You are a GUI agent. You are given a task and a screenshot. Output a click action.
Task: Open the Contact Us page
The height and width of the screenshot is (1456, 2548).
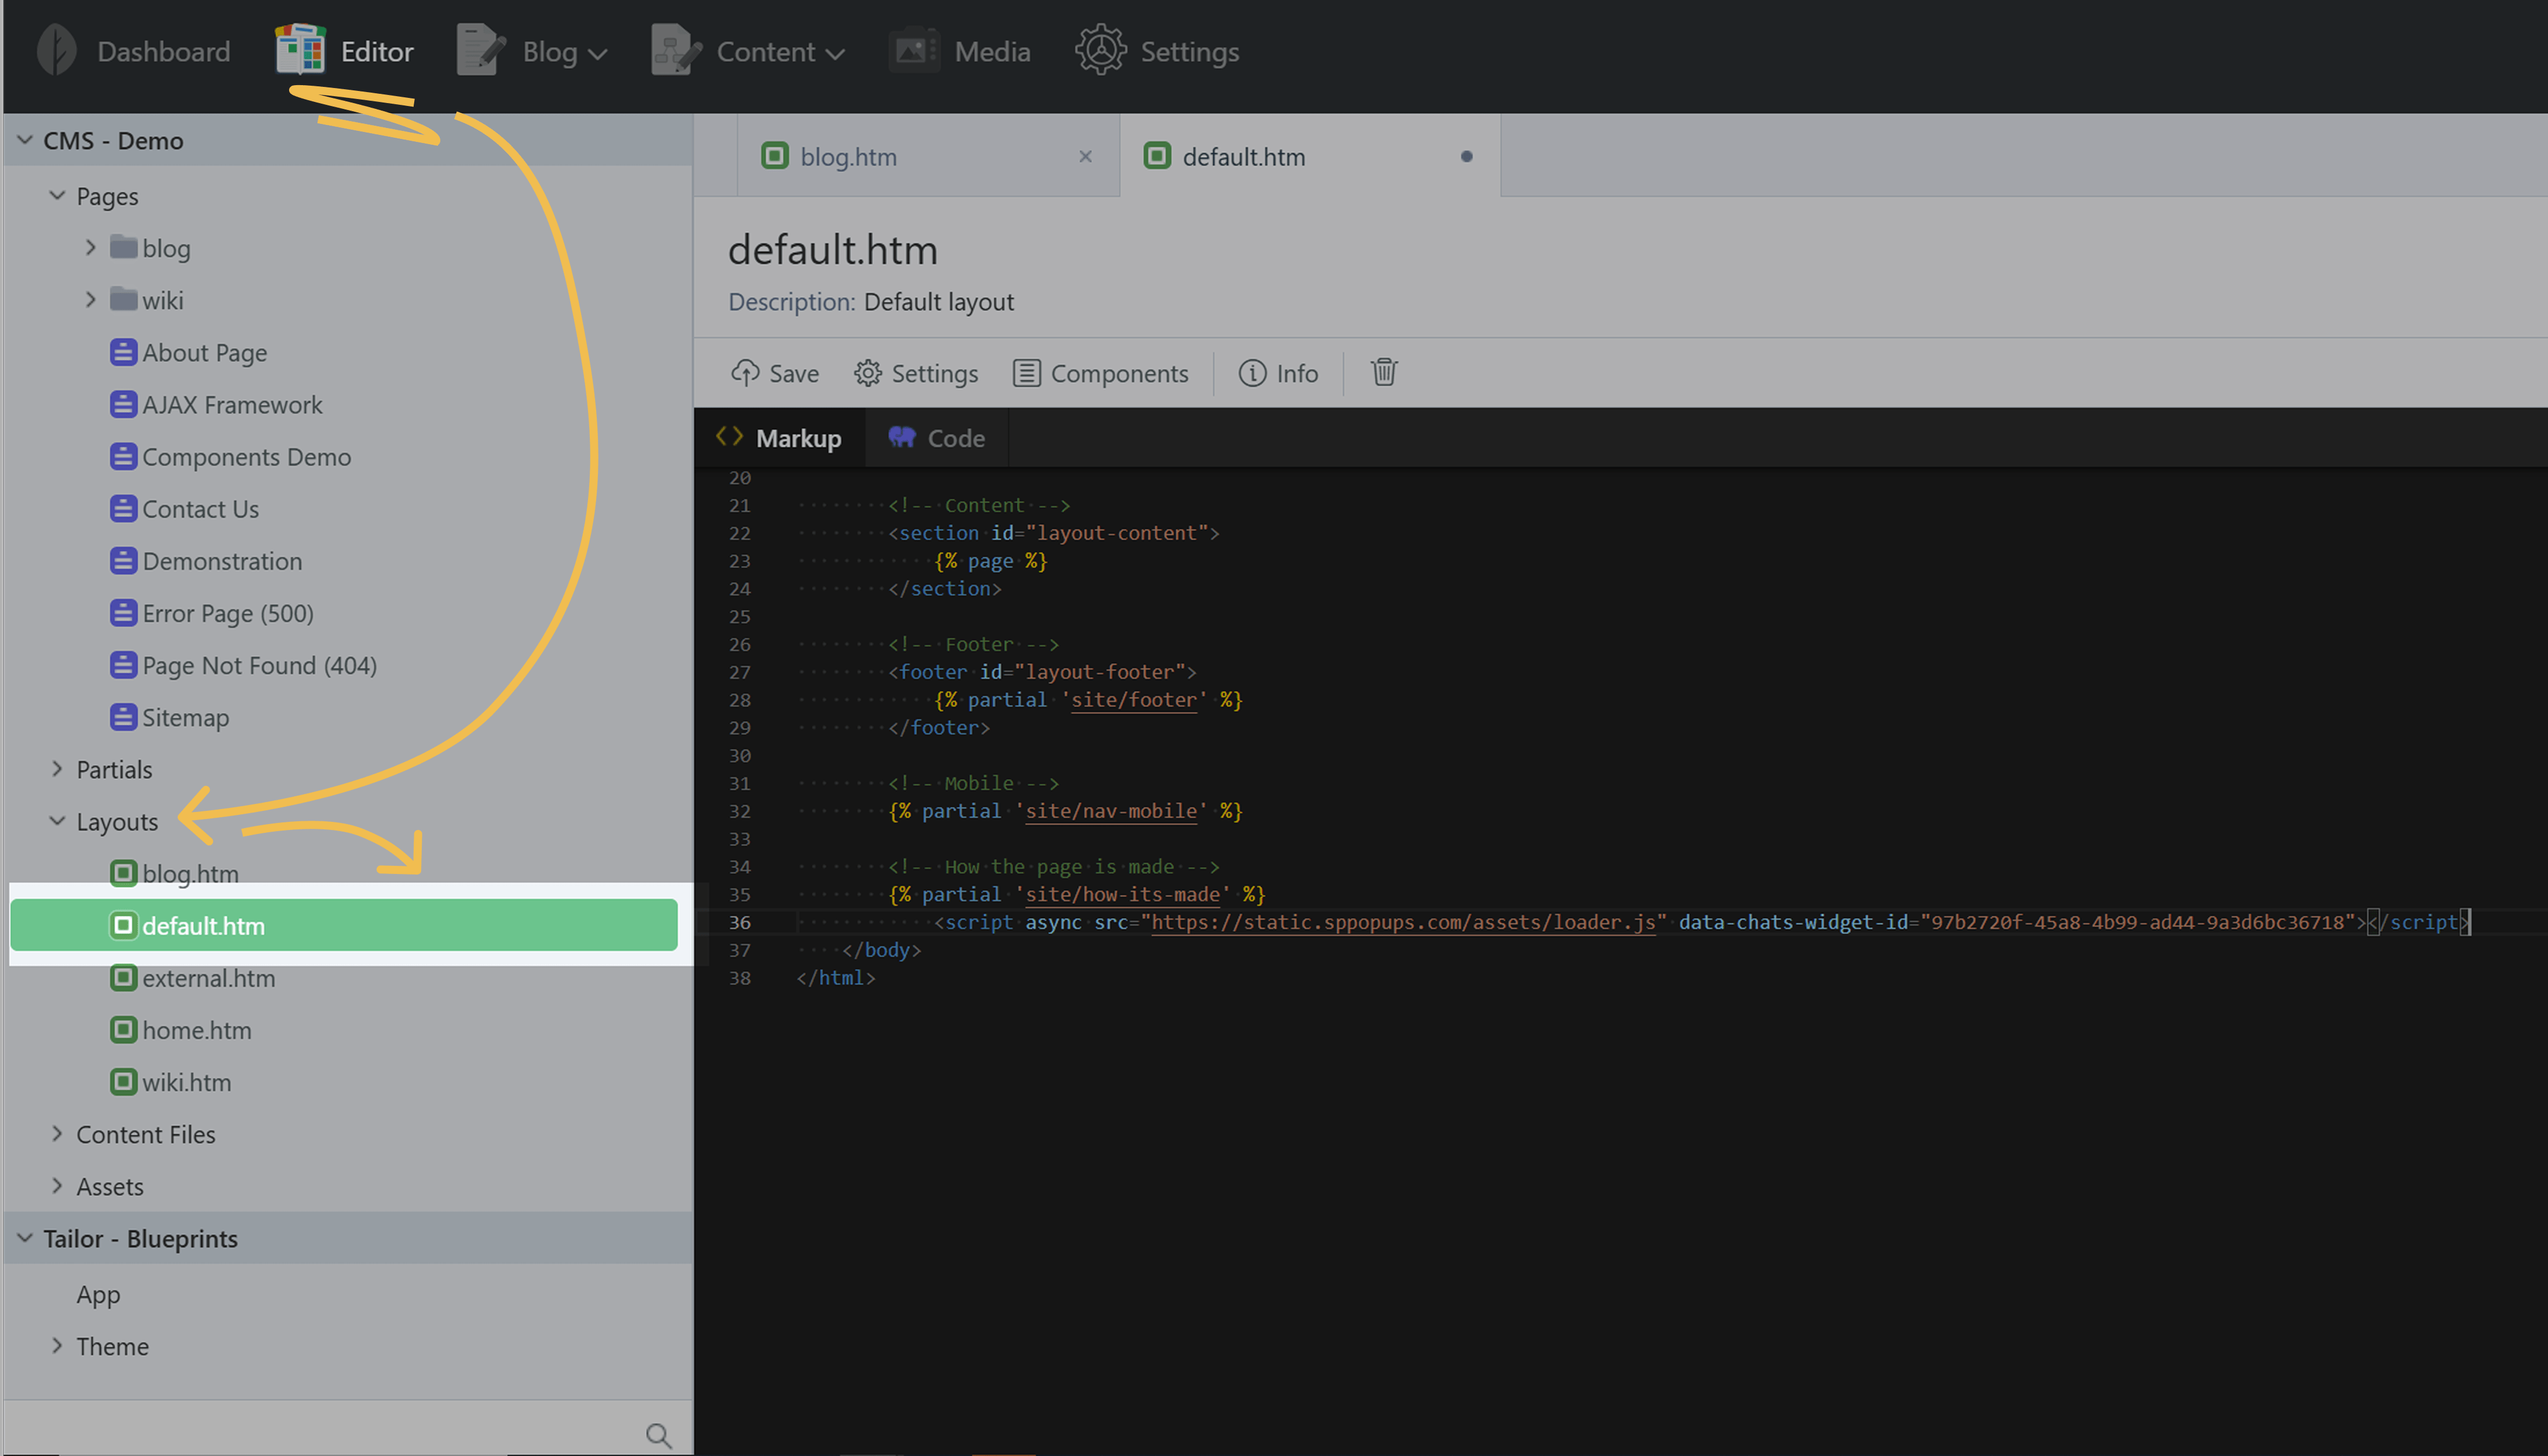tap(200, 509)
